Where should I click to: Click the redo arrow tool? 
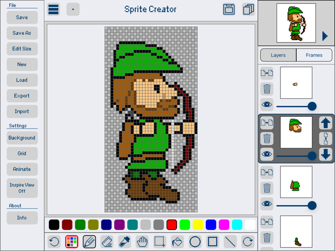(248, 242)
